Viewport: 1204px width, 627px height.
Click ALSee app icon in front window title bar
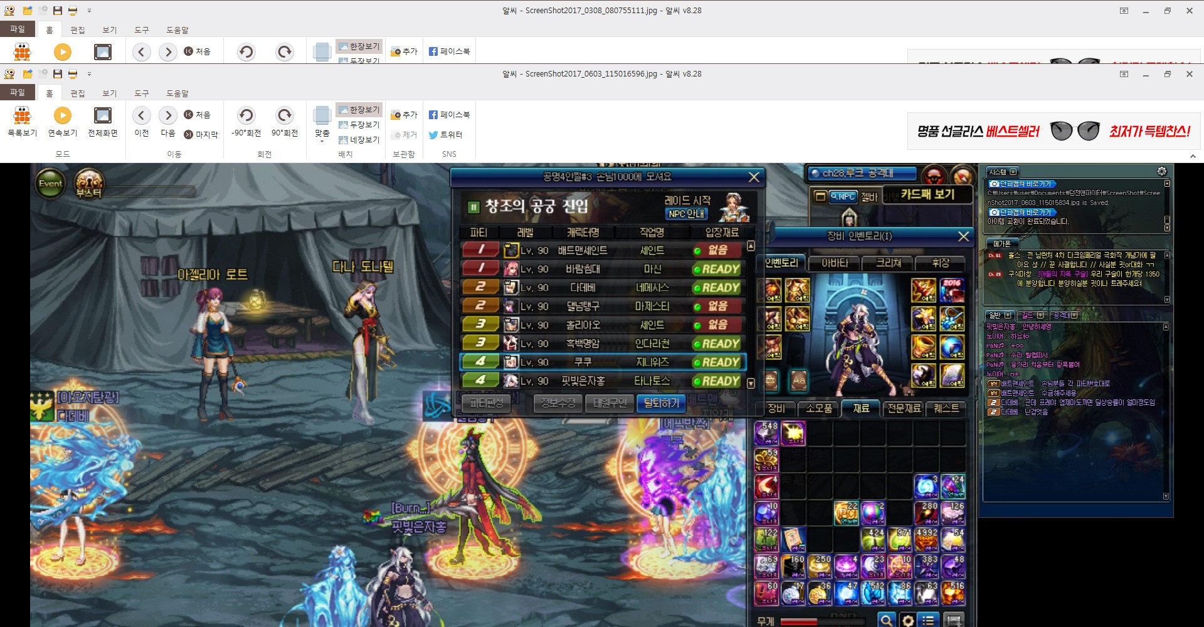click(x=9, y=74)
